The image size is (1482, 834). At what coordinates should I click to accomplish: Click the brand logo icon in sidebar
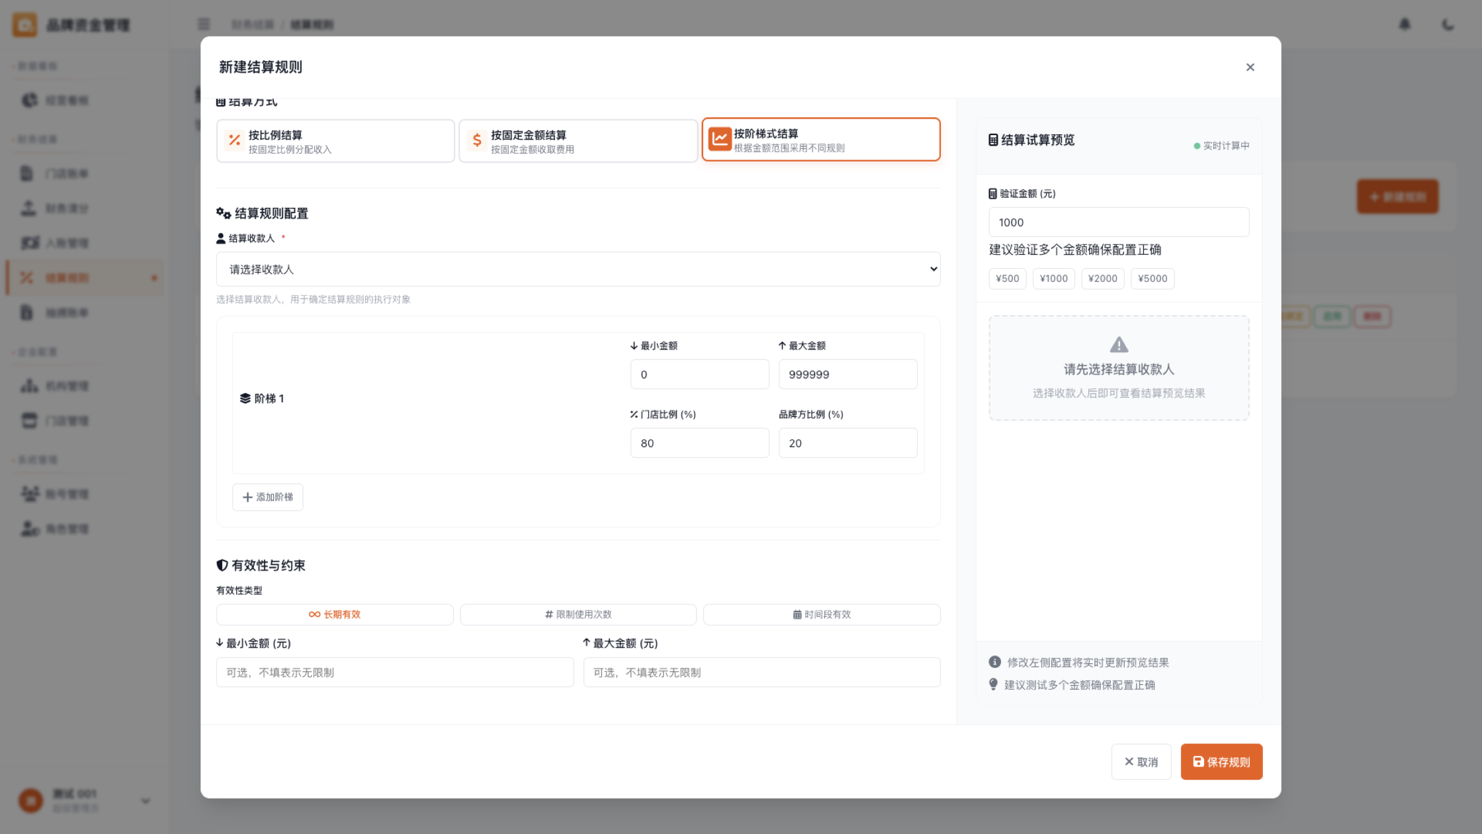pyautogui.click(x=25, y=25)
